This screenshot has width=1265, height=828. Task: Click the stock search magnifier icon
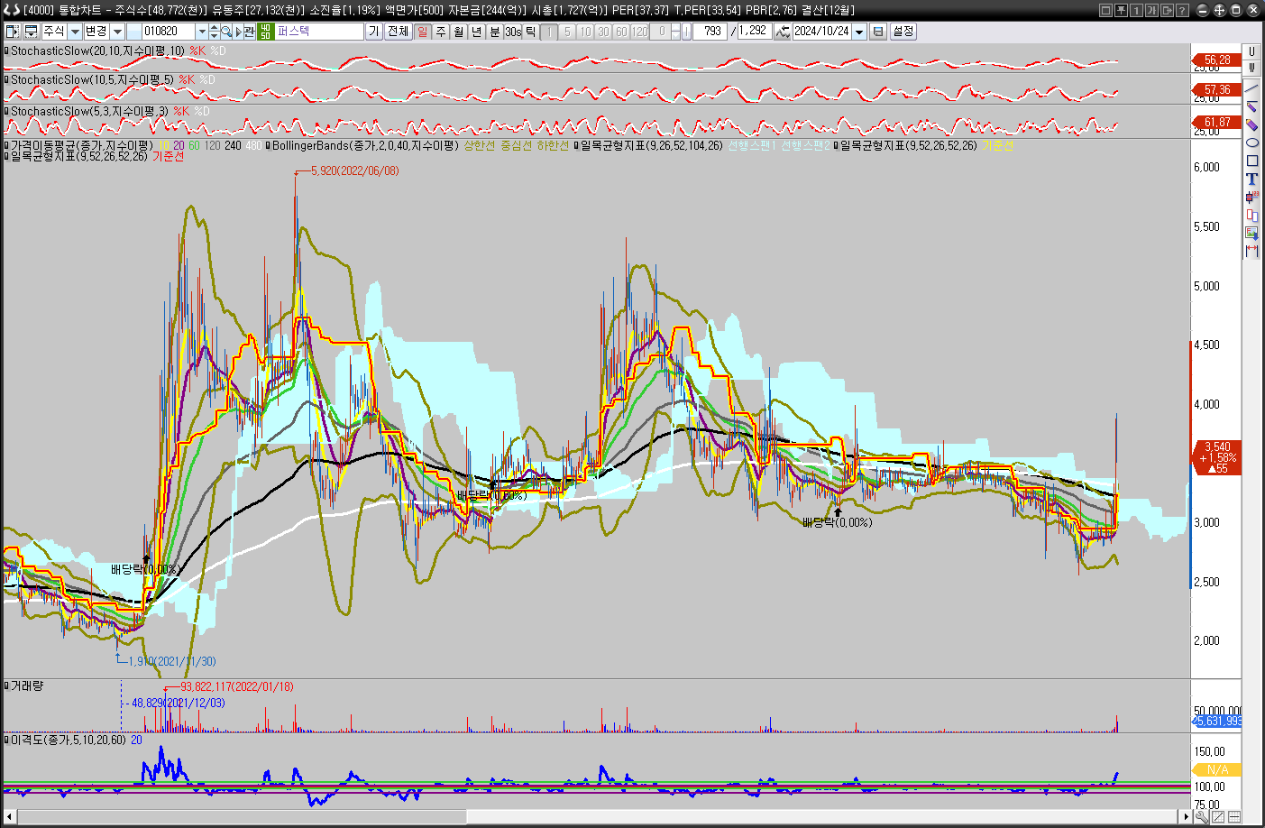click(225, 32)
